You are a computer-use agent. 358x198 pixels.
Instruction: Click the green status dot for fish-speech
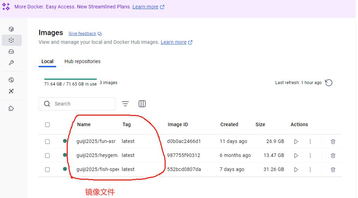(x=65, y=169)
